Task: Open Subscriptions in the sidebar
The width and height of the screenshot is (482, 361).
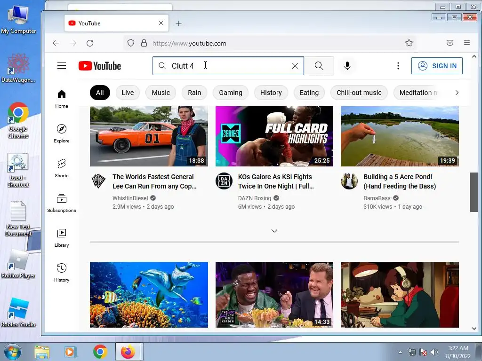Action: (x=62, y=203)
